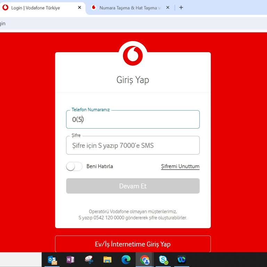The width and height of the screenshot is (267, 267).
Task: Click the Chrome icon in the taskbar
Action: point(145,260)
